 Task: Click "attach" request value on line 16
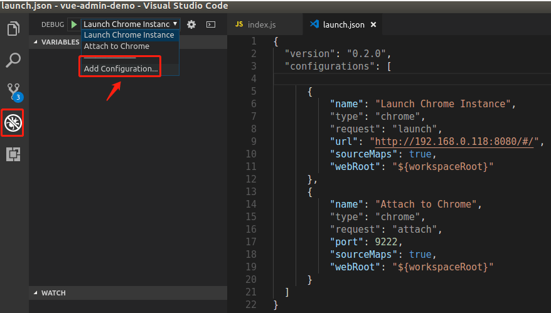click(414, 230)
